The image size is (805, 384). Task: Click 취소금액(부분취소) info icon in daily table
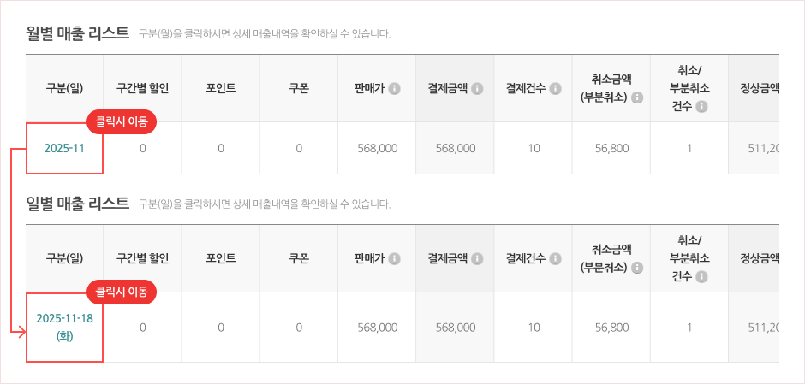[x=637, y=268]
